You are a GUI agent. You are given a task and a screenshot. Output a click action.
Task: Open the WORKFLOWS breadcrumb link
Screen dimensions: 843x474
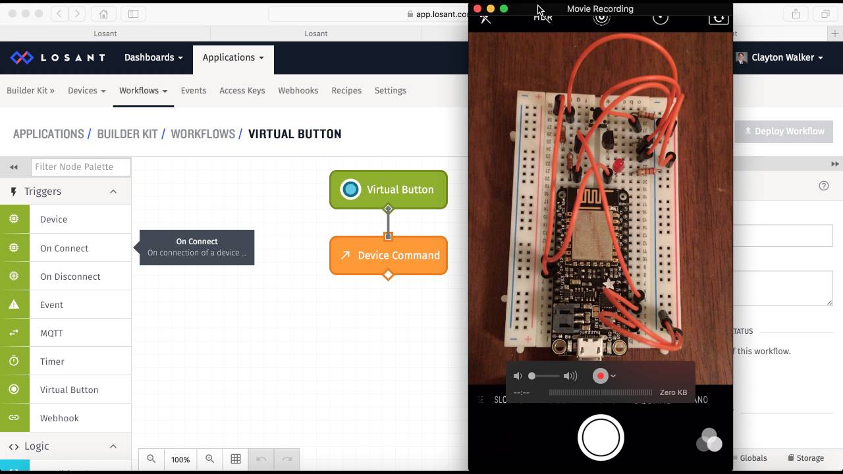tap(203, 134)
